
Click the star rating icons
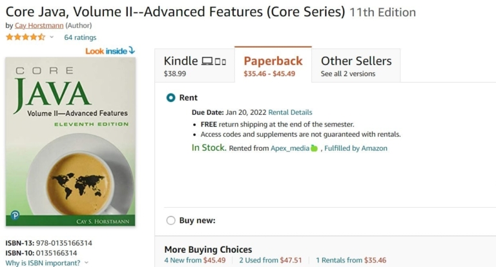(x=26, y=37)
